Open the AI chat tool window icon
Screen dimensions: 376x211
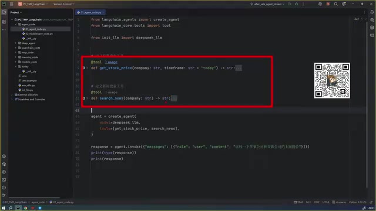click(x=372, y=20)
